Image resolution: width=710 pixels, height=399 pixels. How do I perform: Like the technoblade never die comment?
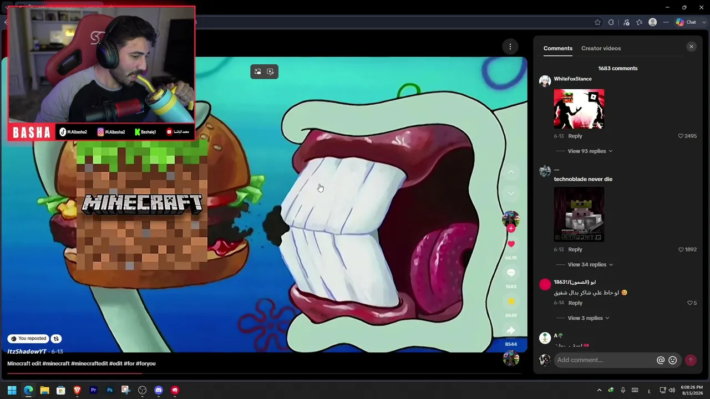pyautogui.click(x=681, y=249)
